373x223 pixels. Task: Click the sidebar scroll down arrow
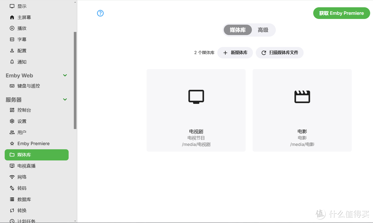[x=75, y=221]
